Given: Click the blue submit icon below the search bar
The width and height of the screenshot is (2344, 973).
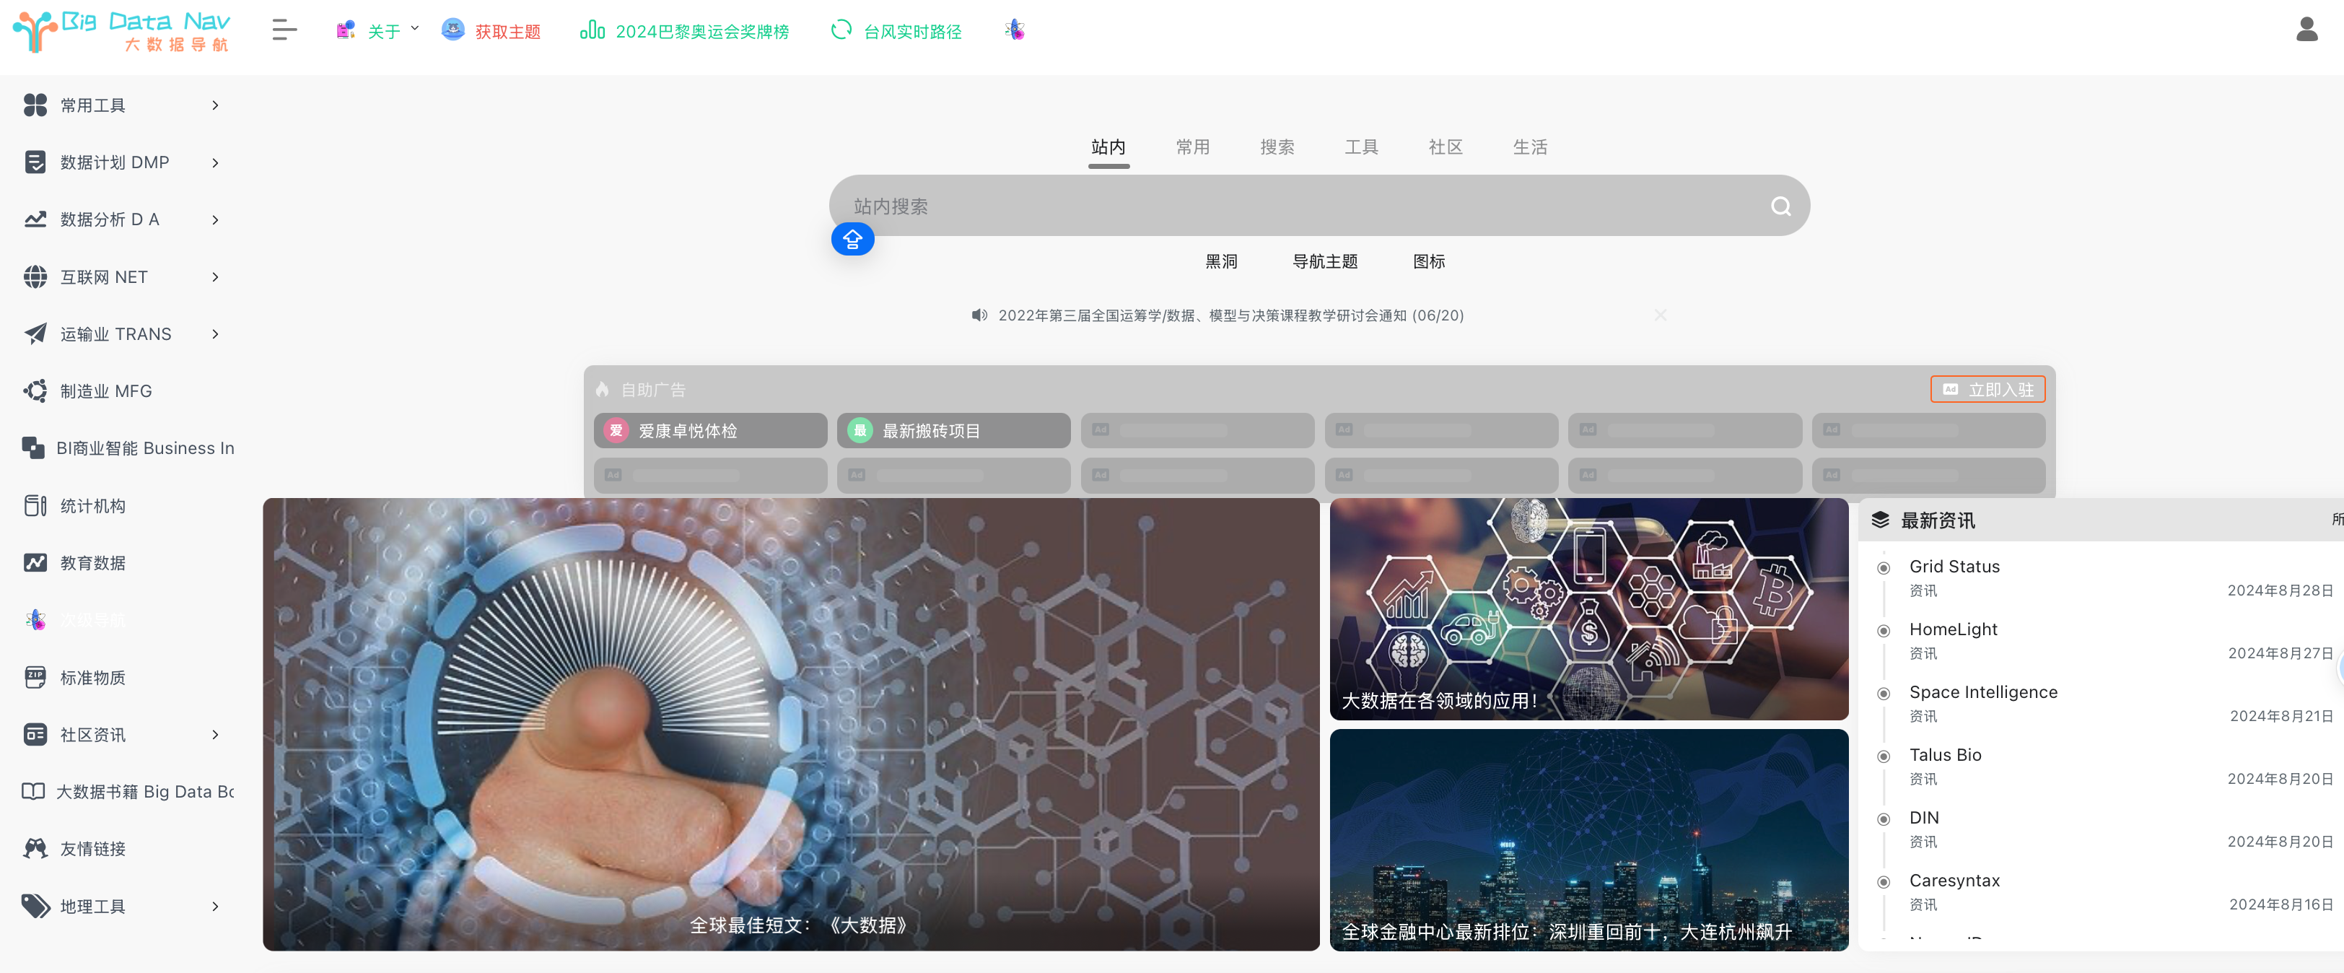Looking at the screenshot, I should coord(852,238).
